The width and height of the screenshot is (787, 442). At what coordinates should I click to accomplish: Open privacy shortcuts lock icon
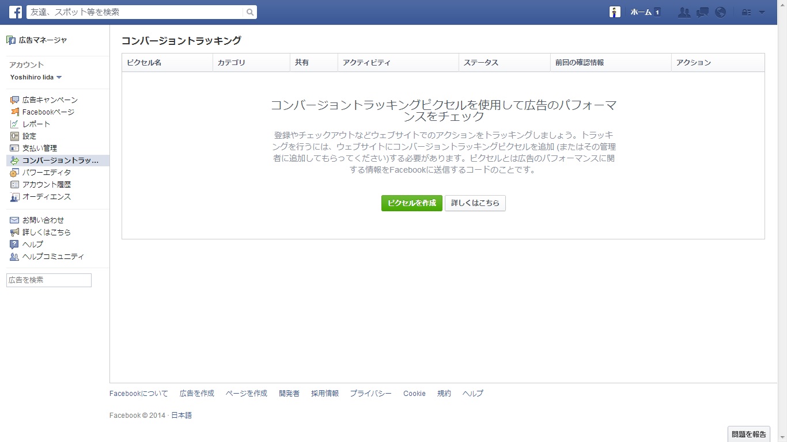click(746, 12)
